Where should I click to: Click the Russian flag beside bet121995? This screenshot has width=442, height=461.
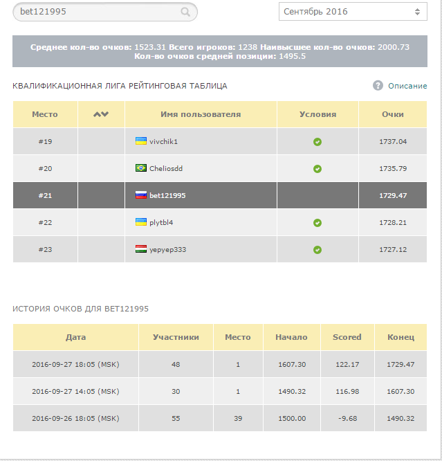pos(140,195)
